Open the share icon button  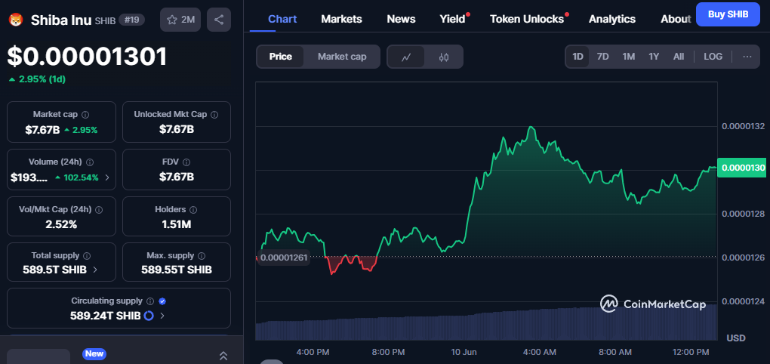(x=219, y=20)
